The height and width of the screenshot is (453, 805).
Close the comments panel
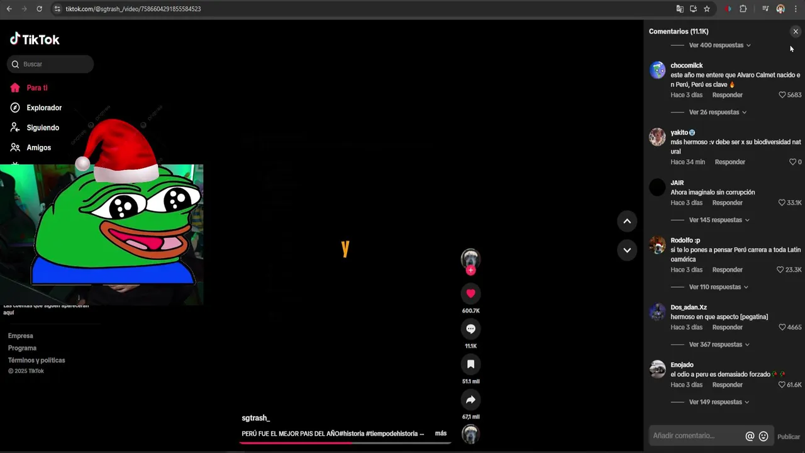pyautogui.click(x=795, y=31)
